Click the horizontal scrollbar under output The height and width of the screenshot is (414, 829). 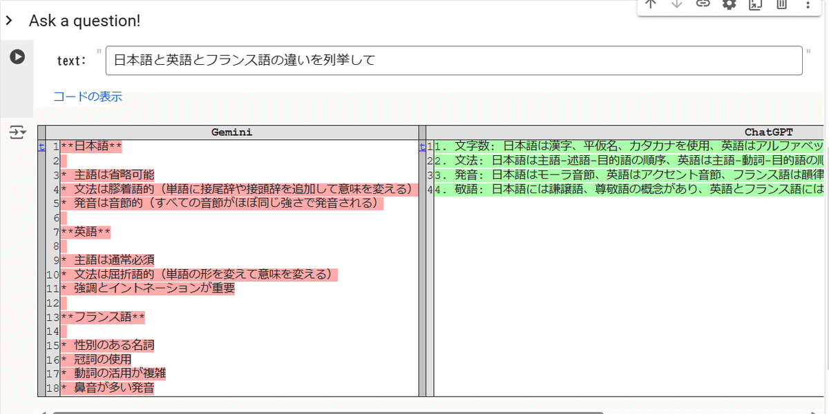point(328,412)
